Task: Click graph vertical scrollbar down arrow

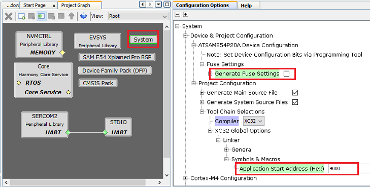Action: (167, 175)
